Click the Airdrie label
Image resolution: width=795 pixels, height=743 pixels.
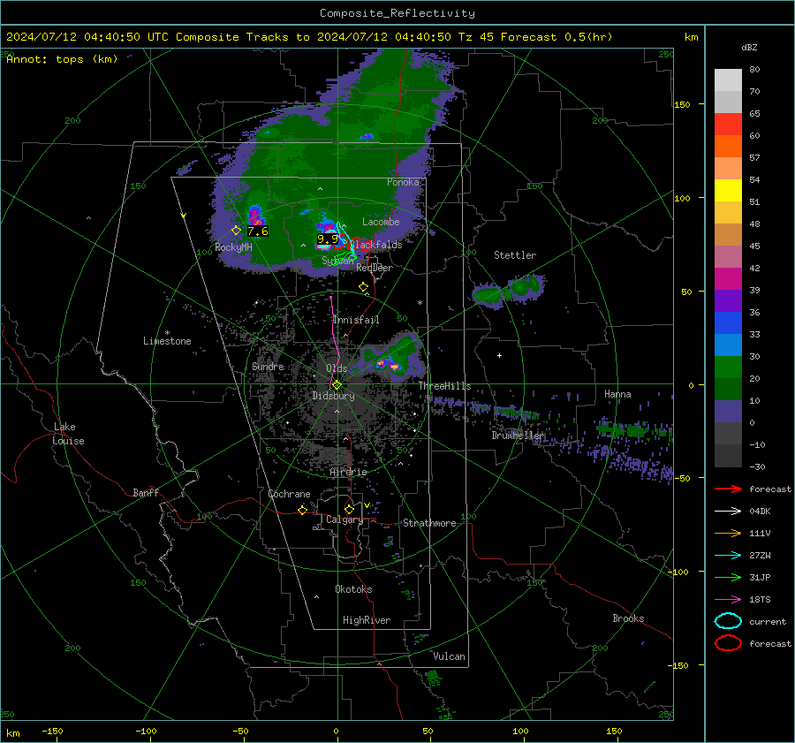pos(348,472)
